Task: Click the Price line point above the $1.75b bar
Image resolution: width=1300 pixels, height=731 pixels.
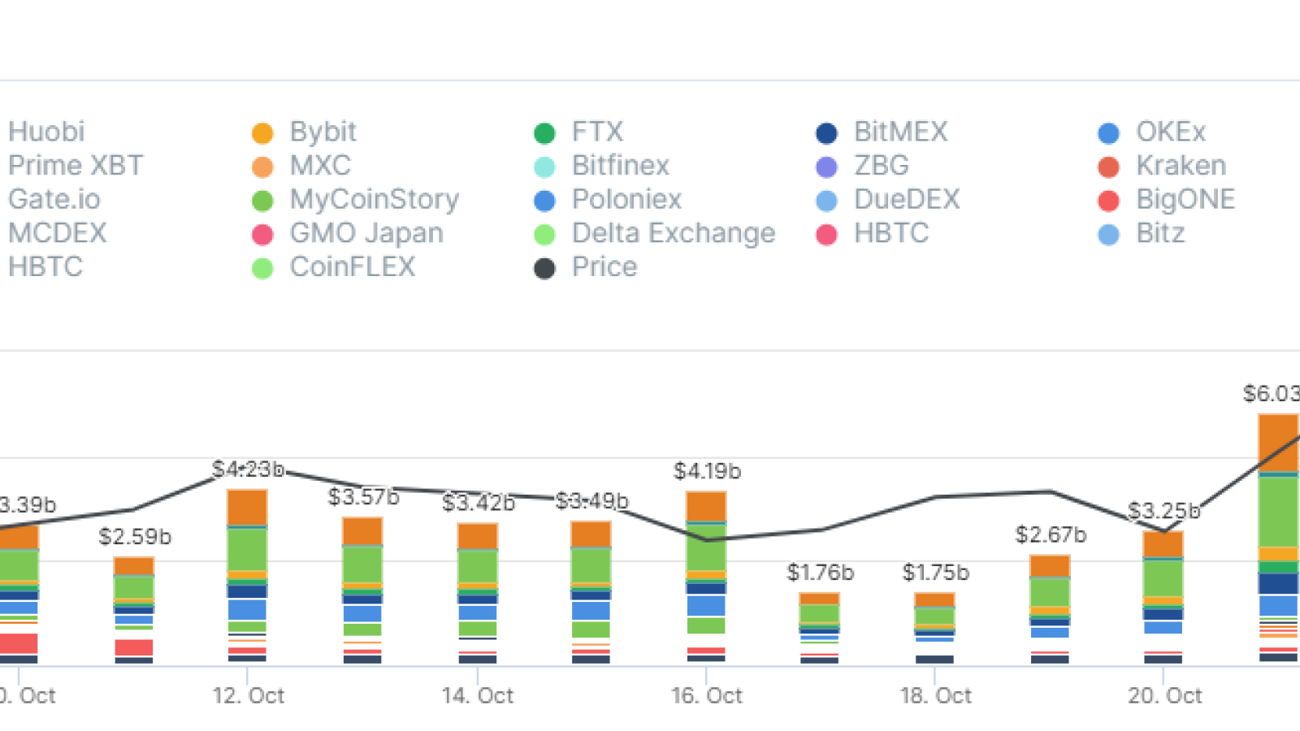Action: click(936, 496)
